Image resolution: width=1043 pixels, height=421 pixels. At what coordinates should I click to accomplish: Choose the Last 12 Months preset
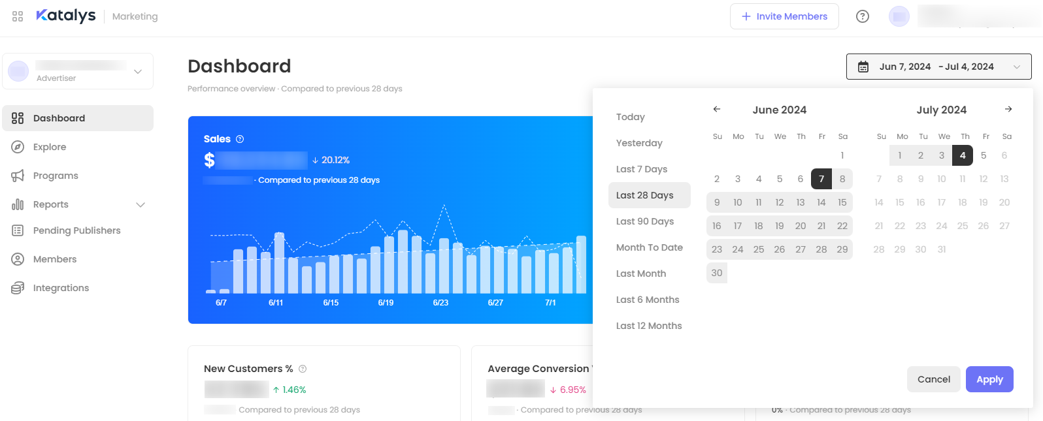coord(649,326)
